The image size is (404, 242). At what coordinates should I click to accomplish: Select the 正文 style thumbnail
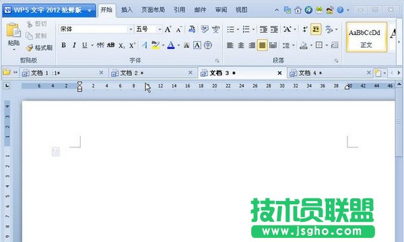(366, 37)
